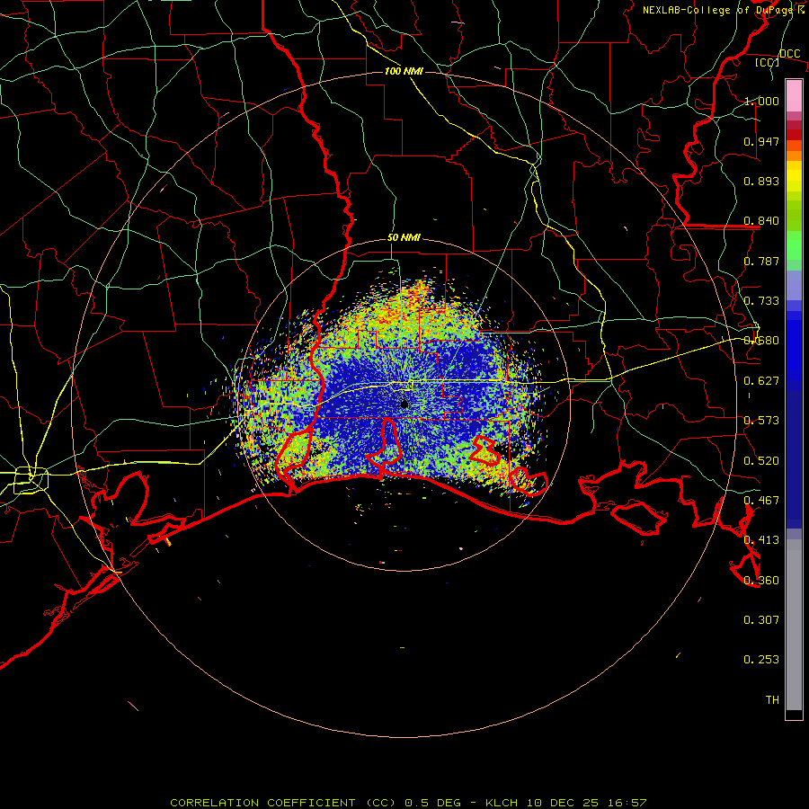Click the 0.787 scale value
The height and width of the screenshot is (809, 809).
761,261
